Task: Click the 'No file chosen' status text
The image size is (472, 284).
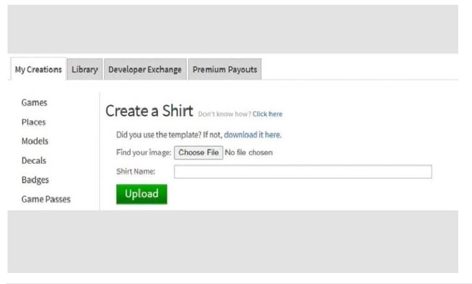Action: pyautogui.click(x=249, y=152)
